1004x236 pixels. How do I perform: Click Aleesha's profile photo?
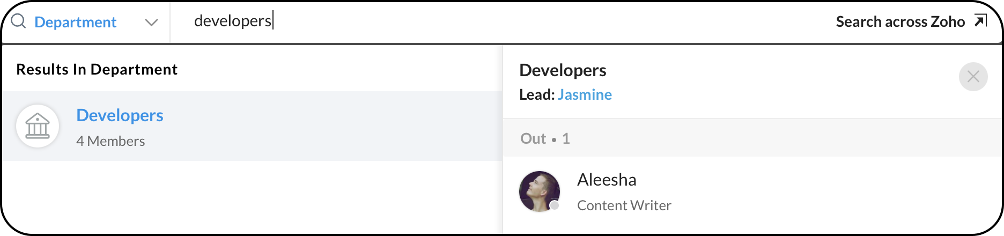538,191
